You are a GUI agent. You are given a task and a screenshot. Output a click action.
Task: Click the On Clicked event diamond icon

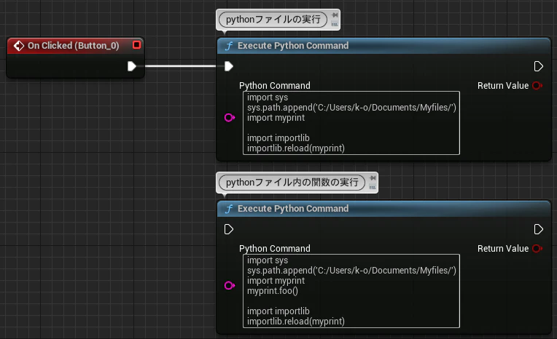point(19,46)
